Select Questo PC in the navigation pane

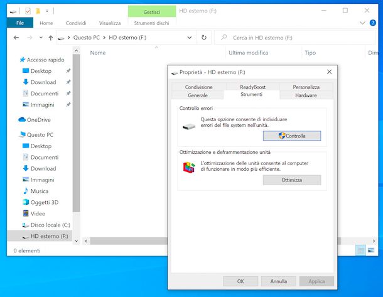pos(40,134)
